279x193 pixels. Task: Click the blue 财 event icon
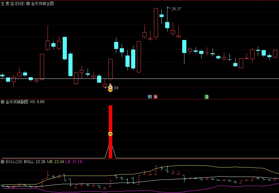150,97
